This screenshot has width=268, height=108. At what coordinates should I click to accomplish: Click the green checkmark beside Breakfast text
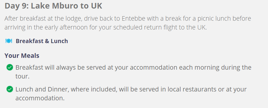pos(10,67)
